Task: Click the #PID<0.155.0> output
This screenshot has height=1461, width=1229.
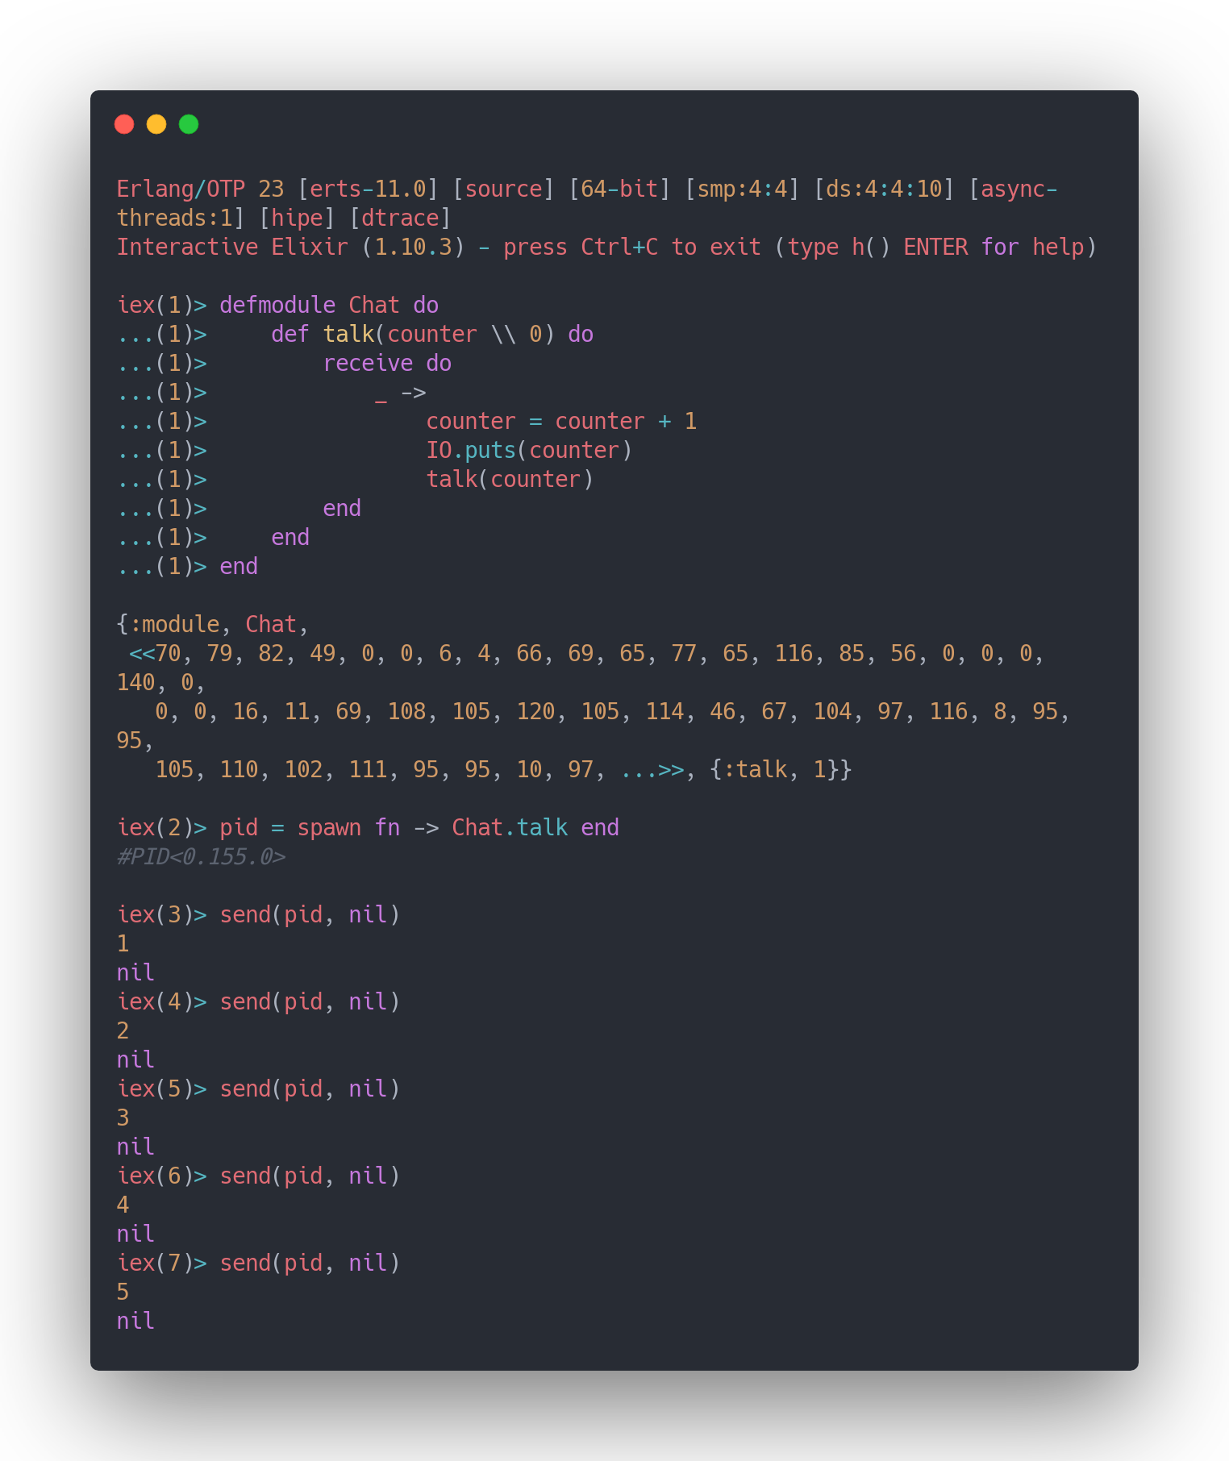Action: (x=201, y=857)
